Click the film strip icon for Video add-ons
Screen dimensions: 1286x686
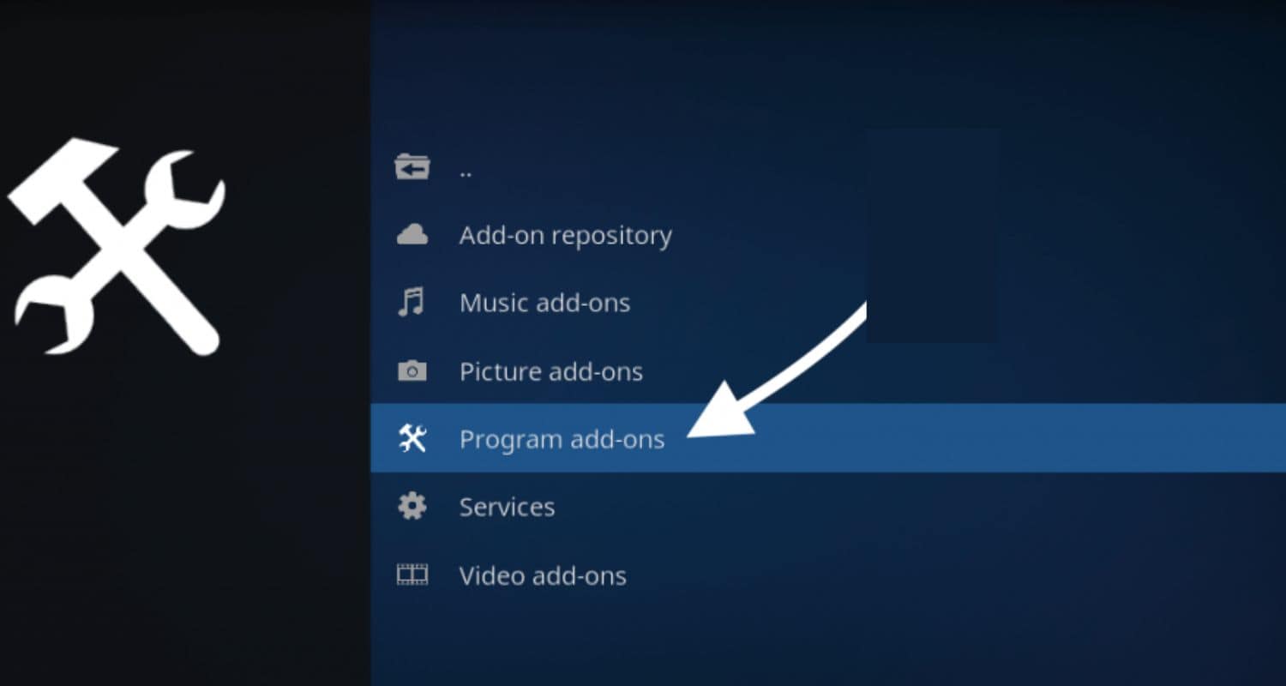[x=412, y=575]
